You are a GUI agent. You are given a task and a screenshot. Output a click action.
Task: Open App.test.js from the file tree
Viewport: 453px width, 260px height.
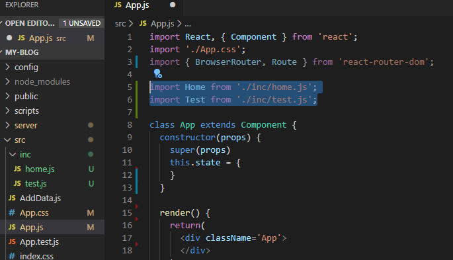pos(39,241)
